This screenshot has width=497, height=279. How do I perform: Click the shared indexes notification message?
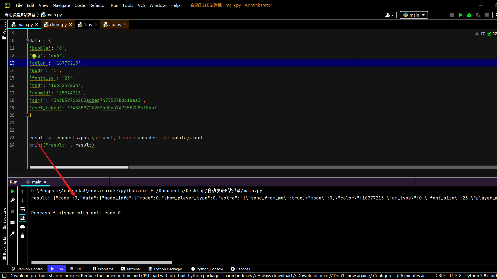217,275
